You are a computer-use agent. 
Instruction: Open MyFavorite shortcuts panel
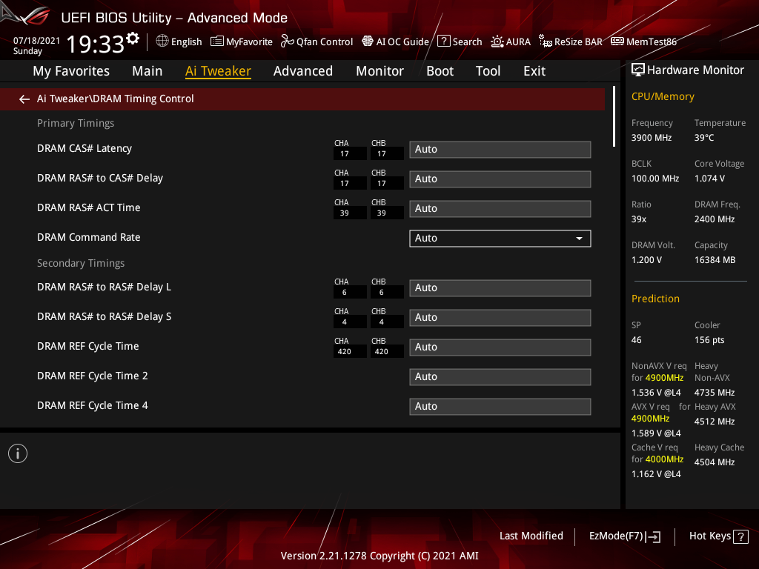pyautogui.click(x=241, y=41)
